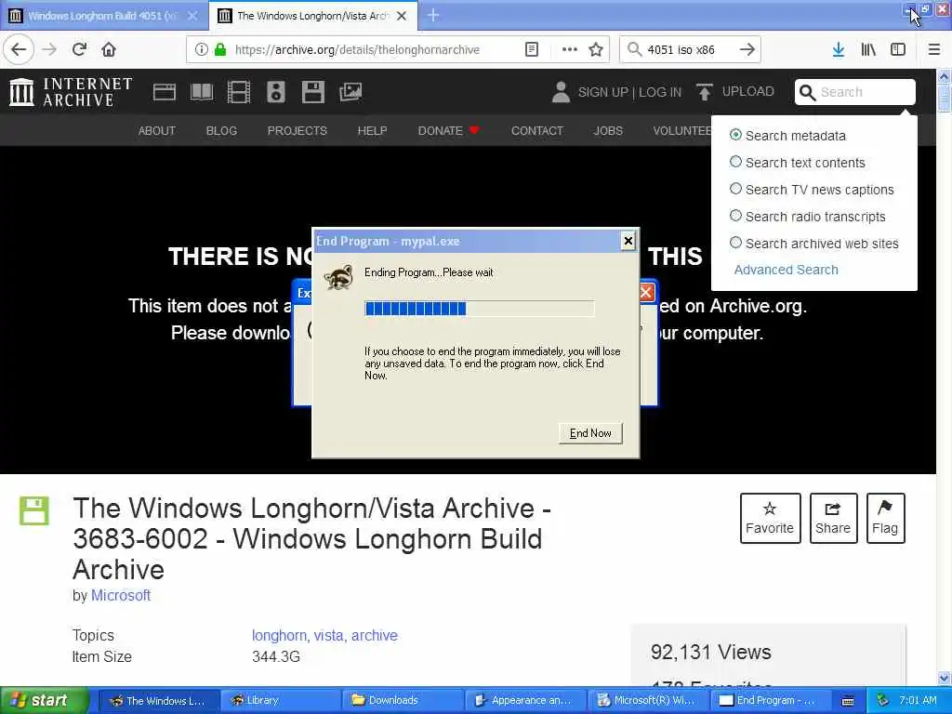Open the Microsoft author link

pos(121,595)
